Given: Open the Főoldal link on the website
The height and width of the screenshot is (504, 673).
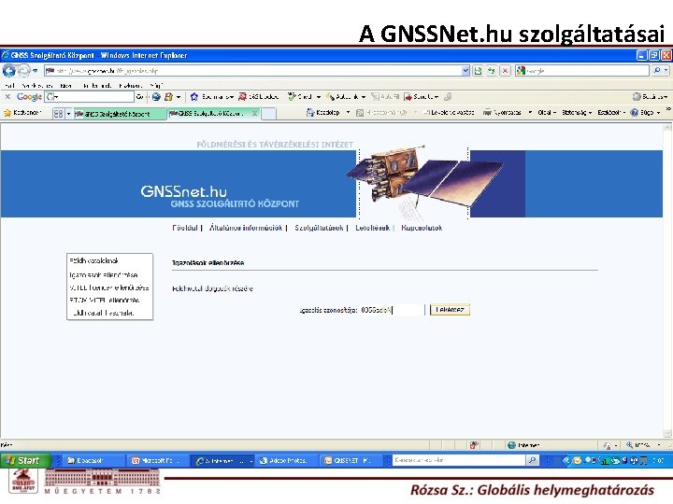Looking at the screenshot, I should pyautogui.click(x=185, y=228).
